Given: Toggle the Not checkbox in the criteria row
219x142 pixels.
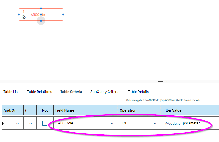Looking at the screenshot, I should pyautogui.click(x=45, y=123).
